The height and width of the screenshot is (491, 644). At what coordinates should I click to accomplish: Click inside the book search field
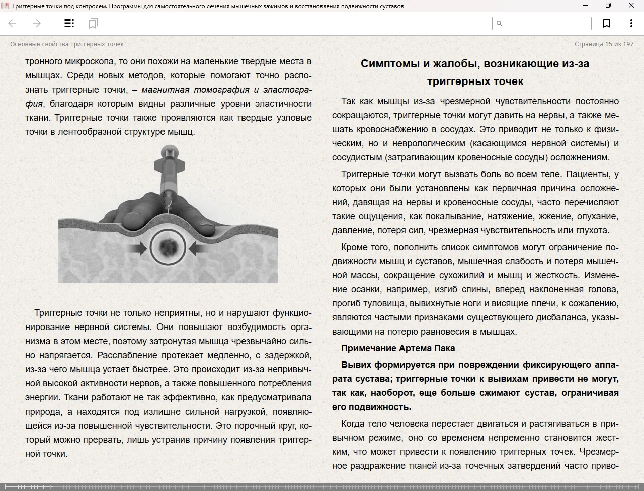(x=546, y=23)
